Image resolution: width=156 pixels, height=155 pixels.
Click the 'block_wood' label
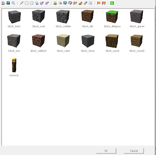click(112, 51)
